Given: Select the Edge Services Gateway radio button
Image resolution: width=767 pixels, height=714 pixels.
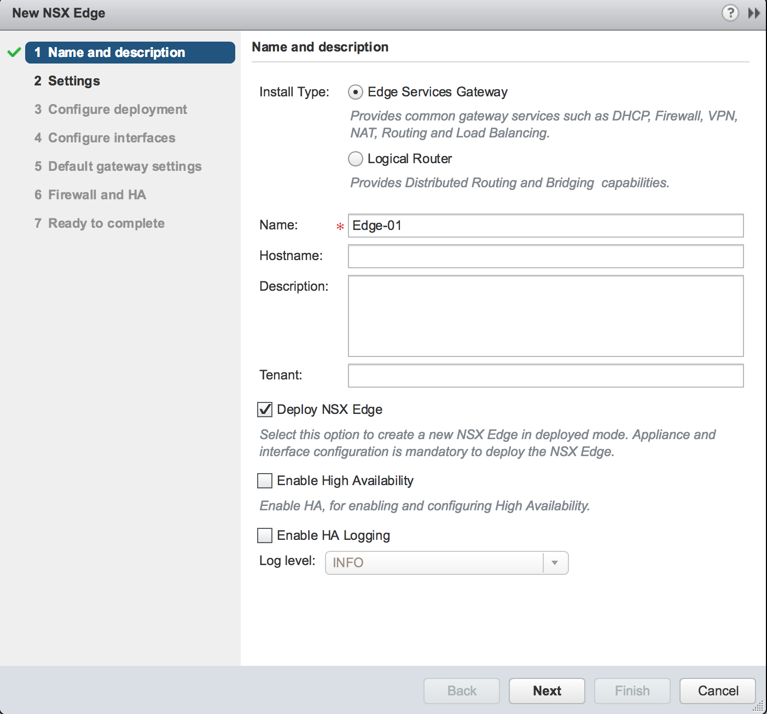Looking at the screenshot, I should tap(356, 92).
